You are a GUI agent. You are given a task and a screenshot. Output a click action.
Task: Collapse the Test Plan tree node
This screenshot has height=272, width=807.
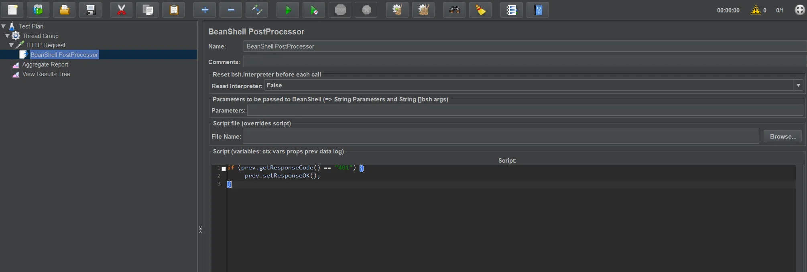[3, 26]
